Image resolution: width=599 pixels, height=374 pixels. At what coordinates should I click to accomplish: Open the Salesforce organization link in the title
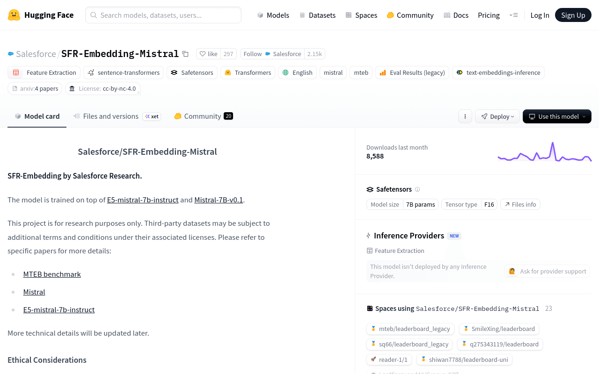pyautogui.click(x=36, y=54)
